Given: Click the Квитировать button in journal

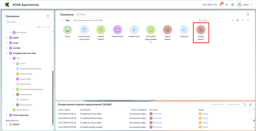Looking at the screenshot, I should [x=234, y=104].
